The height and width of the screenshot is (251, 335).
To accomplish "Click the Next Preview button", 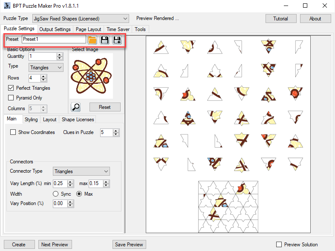I will pyautogui.click(x=55, y=244).
